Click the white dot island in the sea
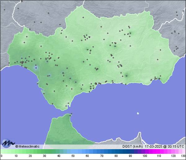This screenshot has width=186, height=160. click(138, 113)
